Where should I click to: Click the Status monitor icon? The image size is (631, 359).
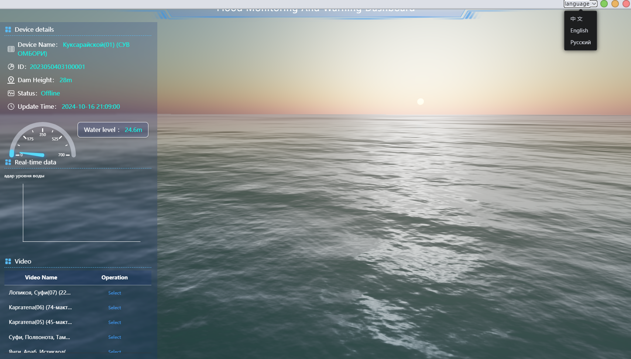(11, 93)
